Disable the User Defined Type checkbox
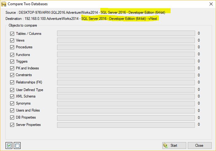This screenshot has width=216, height=151. (12, 90)
